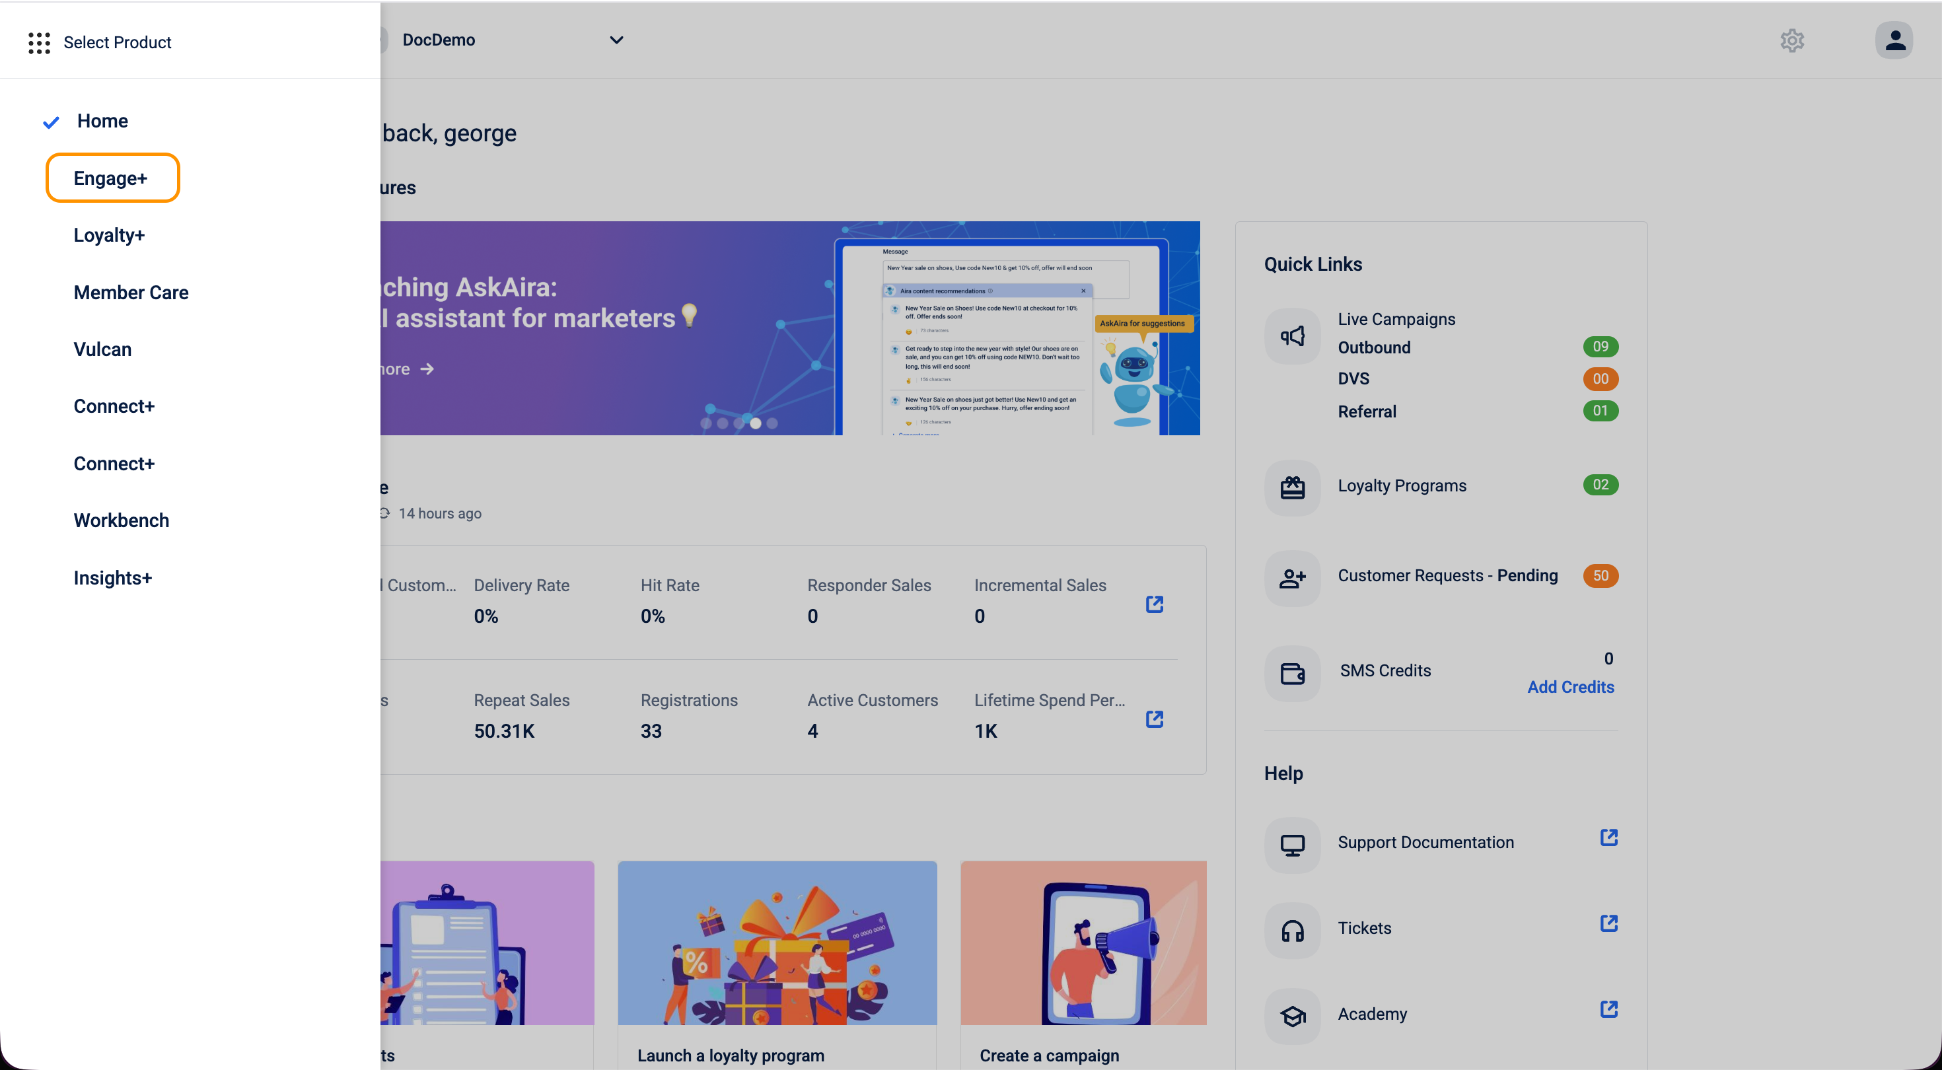This screenshot has width=1942, height=1070.
Task: Click the Loyalty Programs gift icon
Action: tap(1291, 488)
